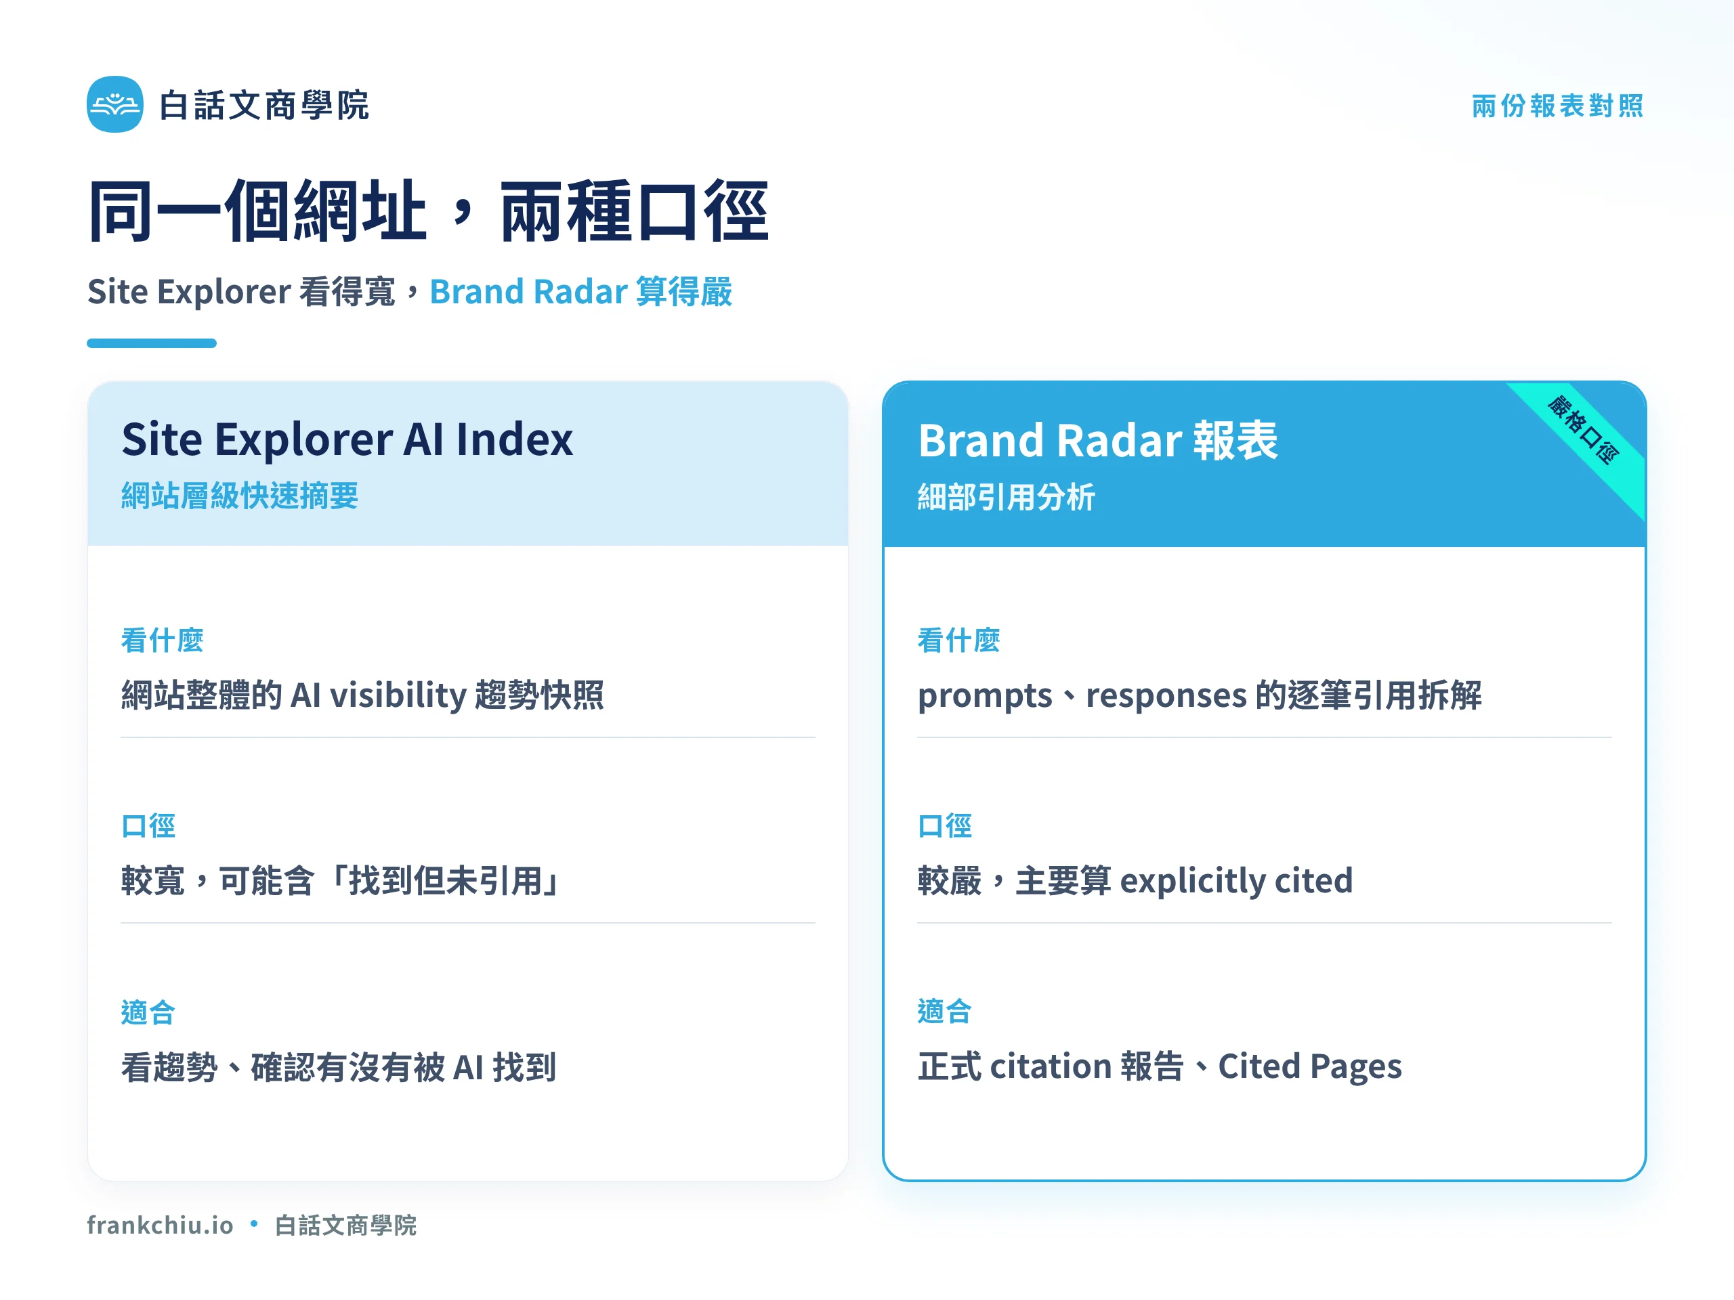This screenshot has width=1734, height=1300.
Task: Click 看趨勢、確認有沒有被 AI 找到 text
Action: (x=339, y=1066)
